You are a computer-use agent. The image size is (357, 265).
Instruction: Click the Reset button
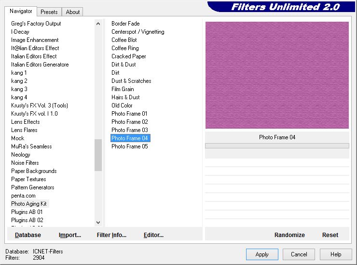tap(330, 235)
